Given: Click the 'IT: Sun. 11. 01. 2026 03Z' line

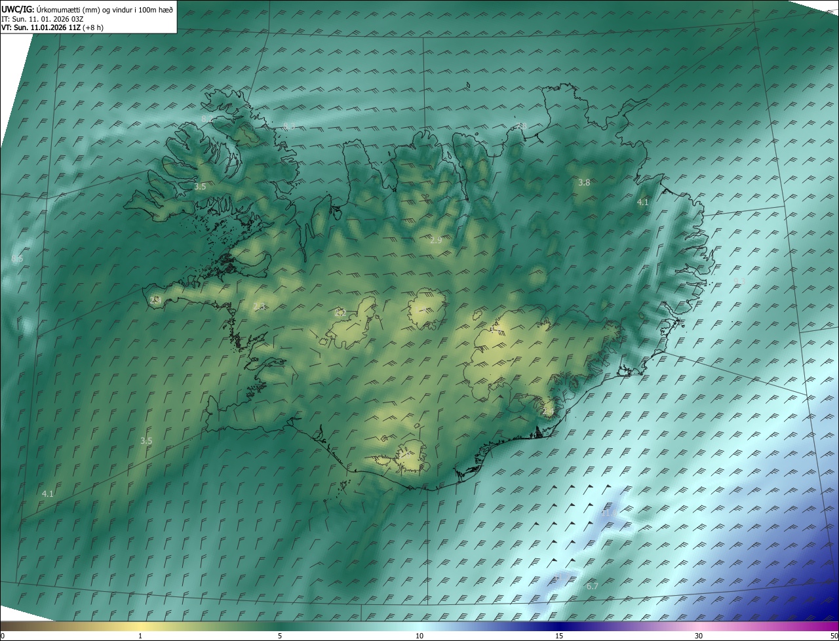Looking at the screenshot, I should (x=43, y=19).
